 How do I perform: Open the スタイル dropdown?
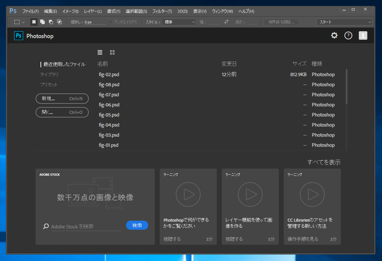click(x=178, y=22)
